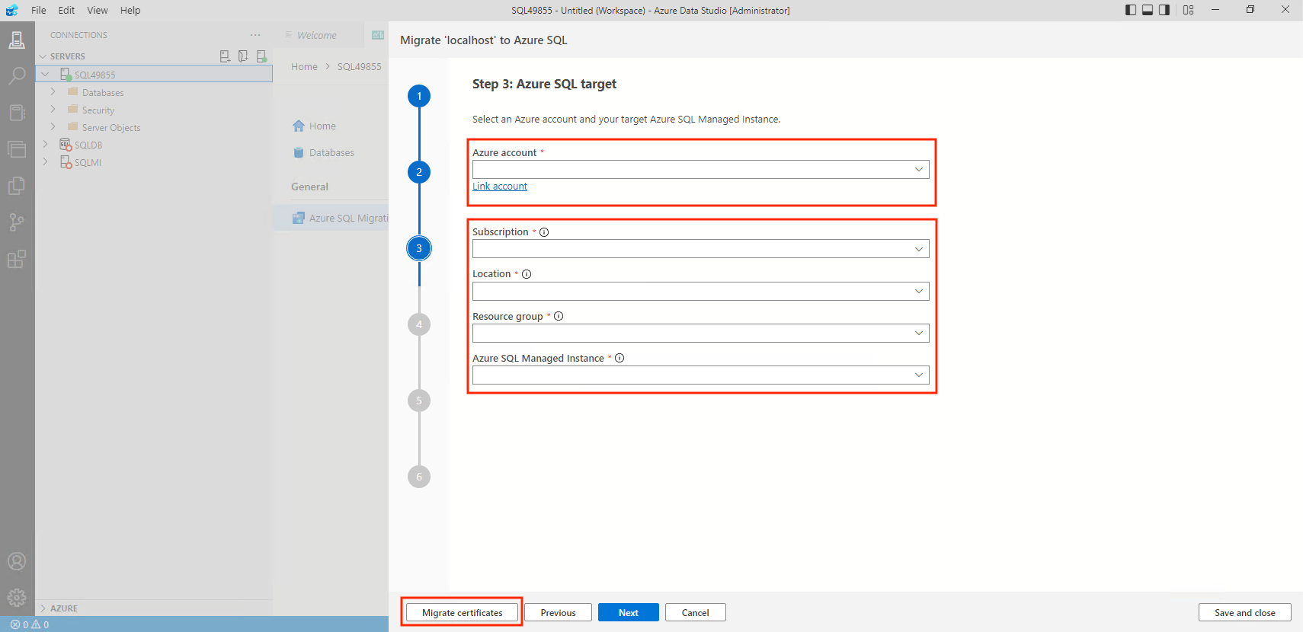Toggle primary side bar layout icon
Viewport: 1303px width, 632px height.
[1131, 10]
